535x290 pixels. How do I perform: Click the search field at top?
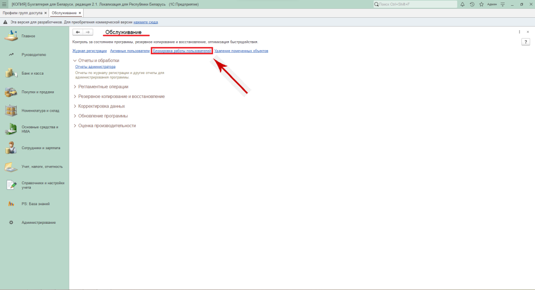pyautogui.click(x=415, y=4)
